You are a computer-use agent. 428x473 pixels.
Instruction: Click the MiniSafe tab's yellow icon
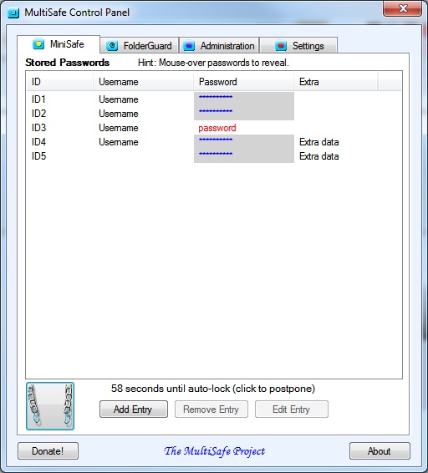38,44
